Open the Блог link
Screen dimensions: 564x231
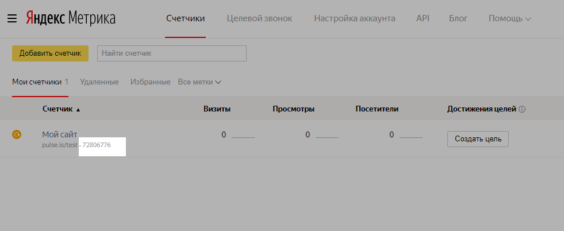point(458,18)
